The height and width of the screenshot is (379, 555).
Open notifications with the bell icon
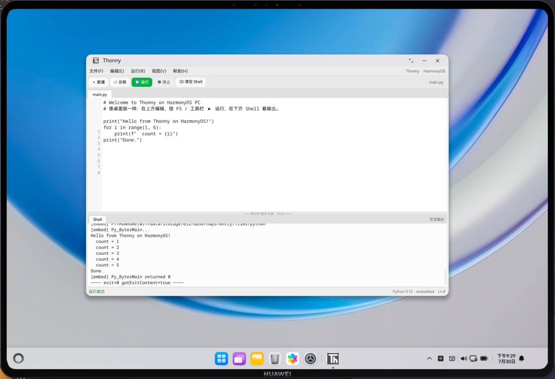click(x=522, y=358)
